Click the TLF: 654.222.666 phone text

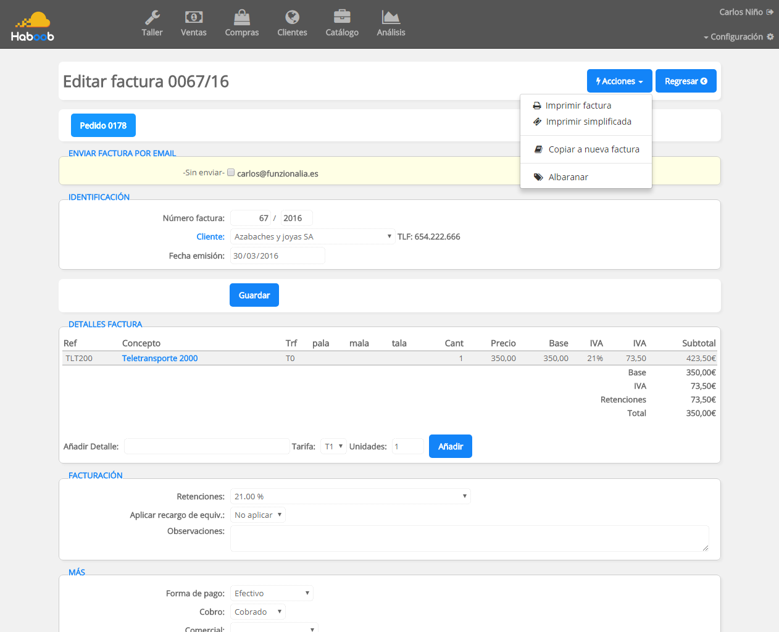click(429, 237)
